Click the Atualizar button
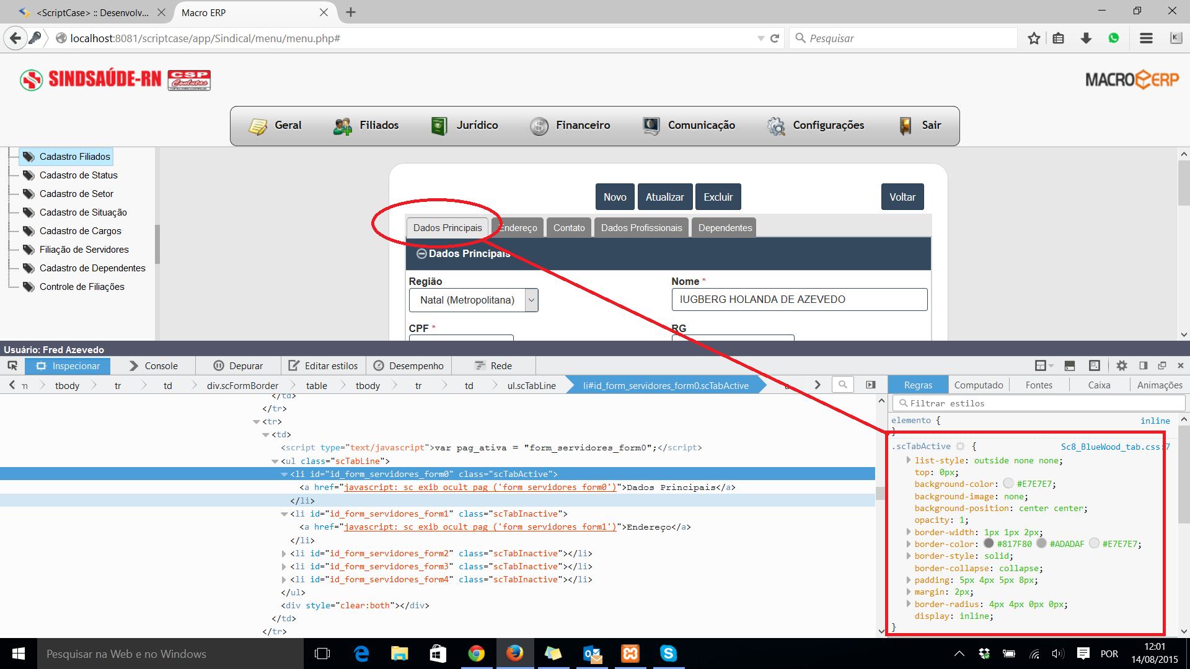Viewport: 1190px width, 669px height. tap(664, 197)
